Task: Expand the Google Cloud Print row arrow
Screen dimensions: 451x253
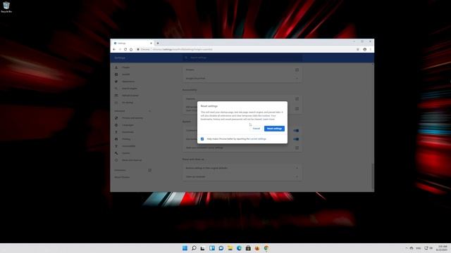Action: click(297, 78)
